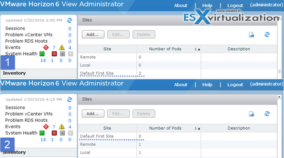
Task: Select gray System Health icon, bottom panel
Action: point(62,133)
